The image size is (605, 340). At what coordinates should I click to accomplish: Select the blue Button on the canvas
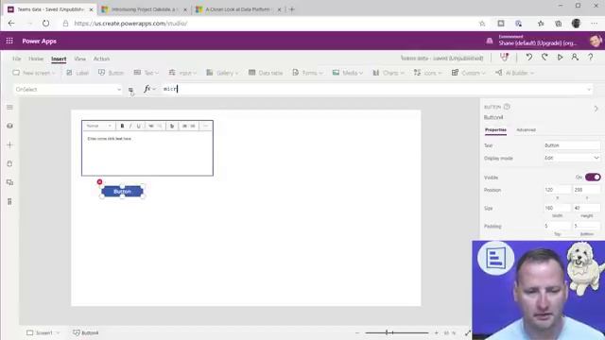pos(122,191)
